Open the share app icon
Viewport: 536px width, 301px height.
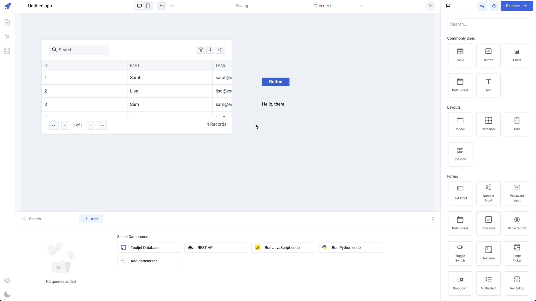[482, 6]
